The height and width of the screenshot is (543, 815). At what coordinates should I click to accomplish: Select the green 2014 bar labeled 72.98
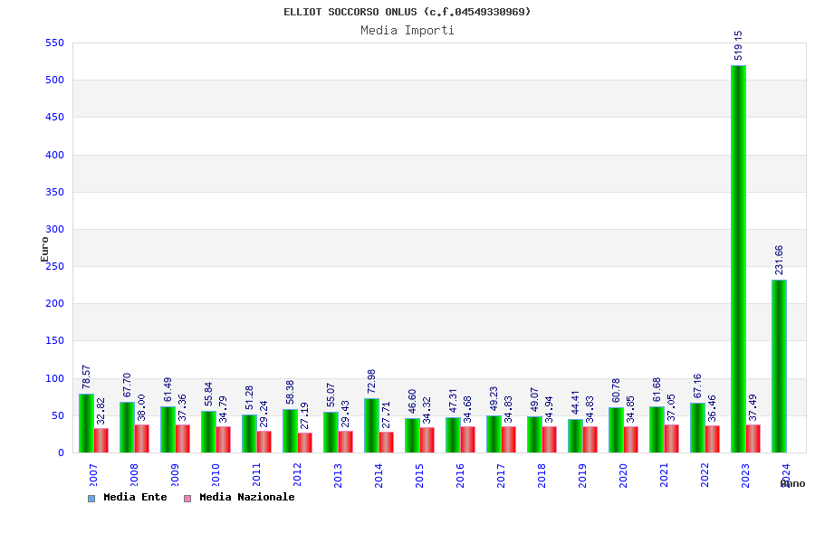coord(371,425)
